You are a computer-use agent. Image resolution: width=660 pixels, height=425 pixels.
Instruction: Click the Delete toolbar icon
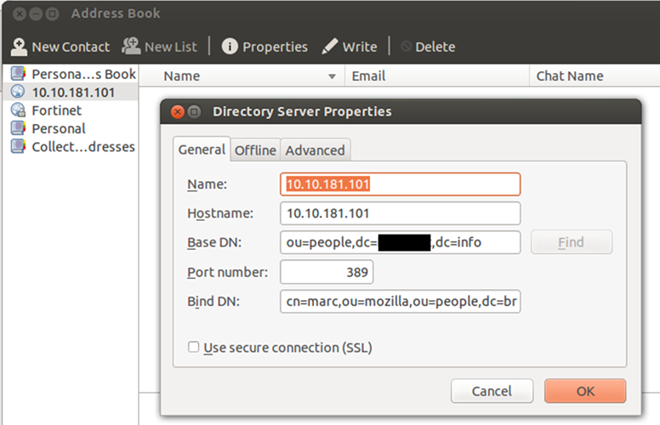[x=407, y=47]
